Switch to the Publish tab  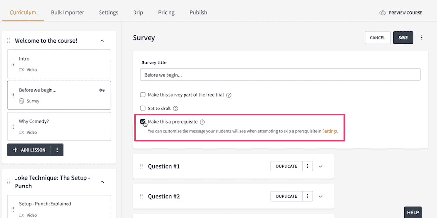[x=199, y=12]
